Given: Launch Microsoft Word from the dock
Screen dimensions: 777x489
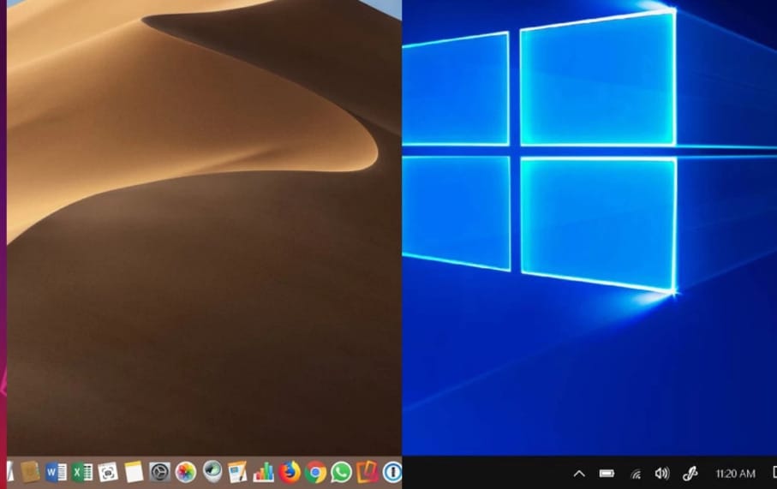Looking at the screenshot, I should coord(56,472).
